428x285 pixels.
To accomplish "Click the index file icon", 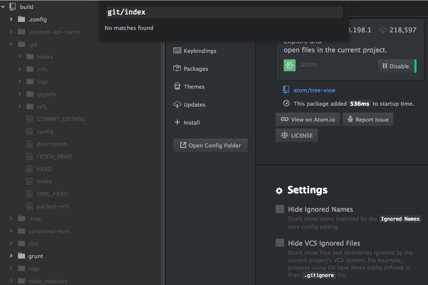I will (x=29, y=181).
